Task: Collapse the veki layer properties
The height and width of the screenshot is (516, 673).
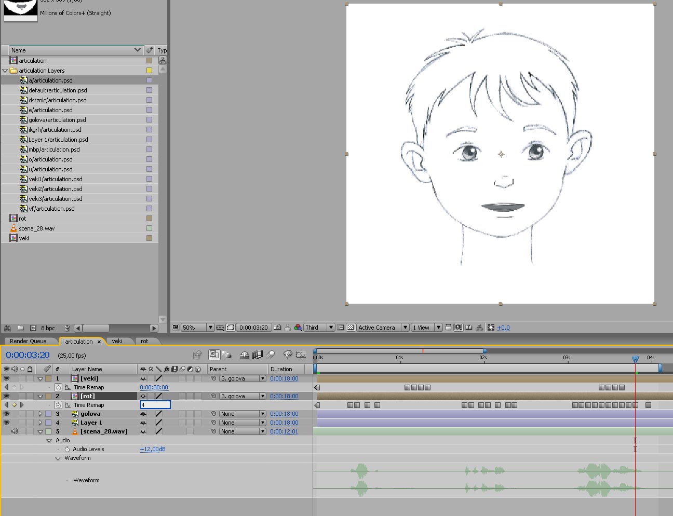Action: tap(40, 379)
